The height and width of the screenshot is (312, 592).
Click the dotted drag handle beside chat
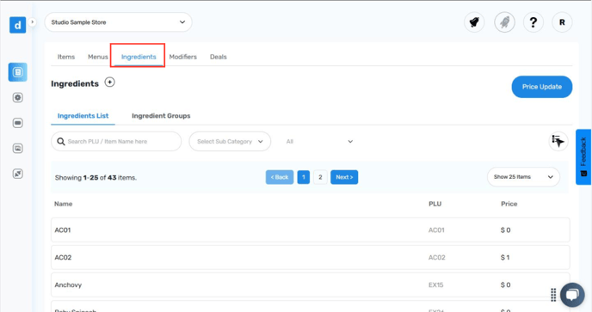(x=553, y=295)
